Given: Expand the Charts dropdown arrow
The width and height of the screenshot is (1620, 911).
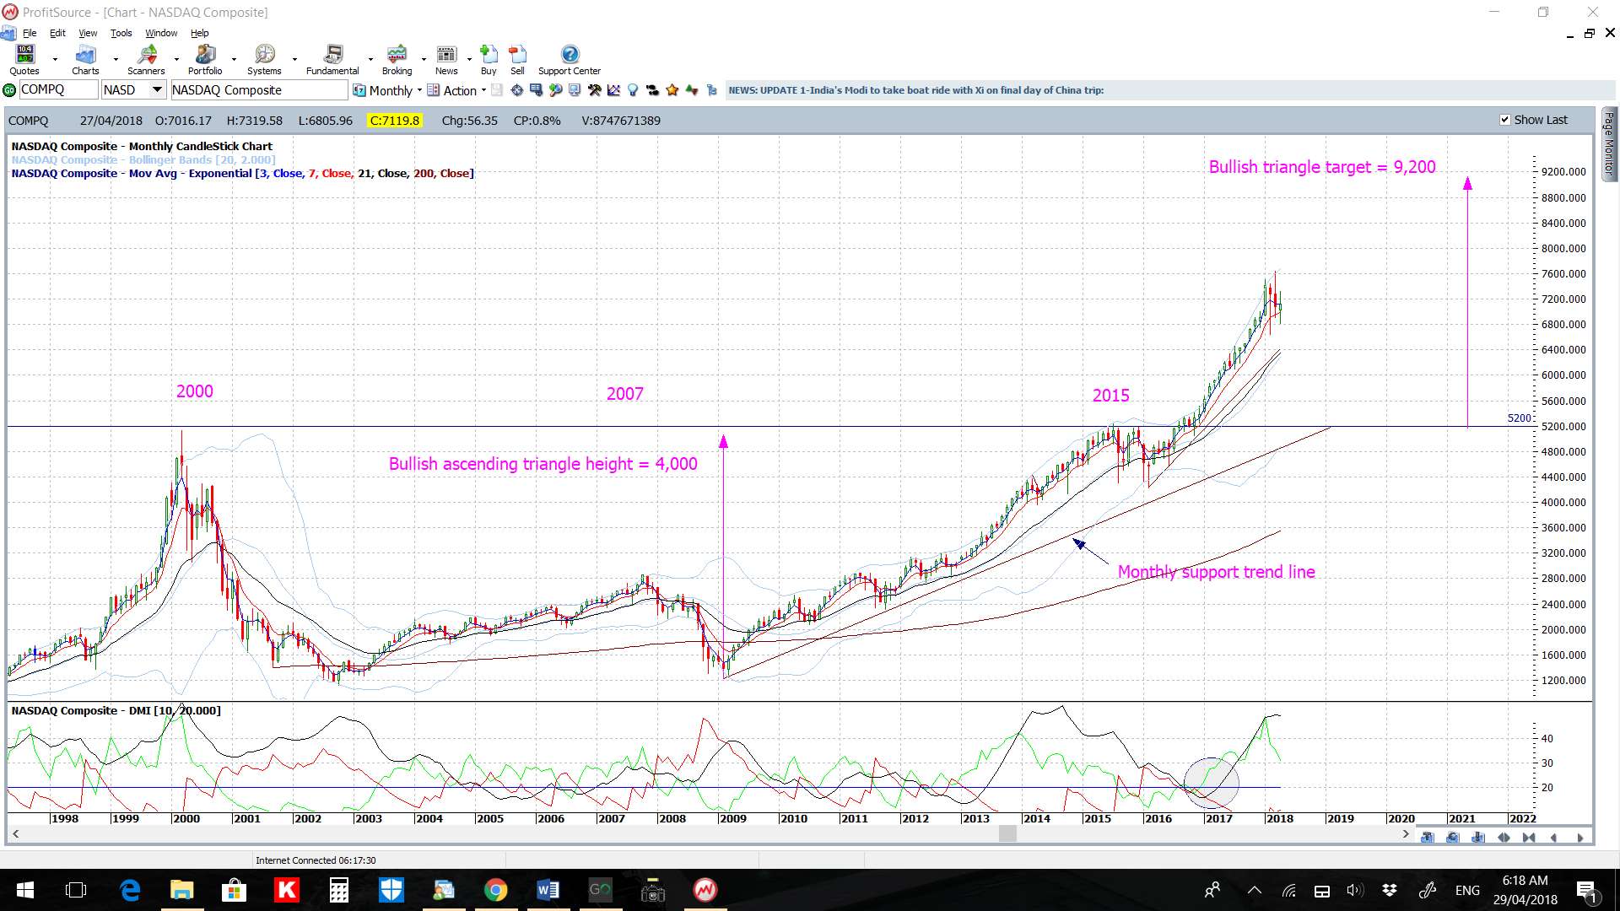Looking at the screenshot, I should [116, 60].
